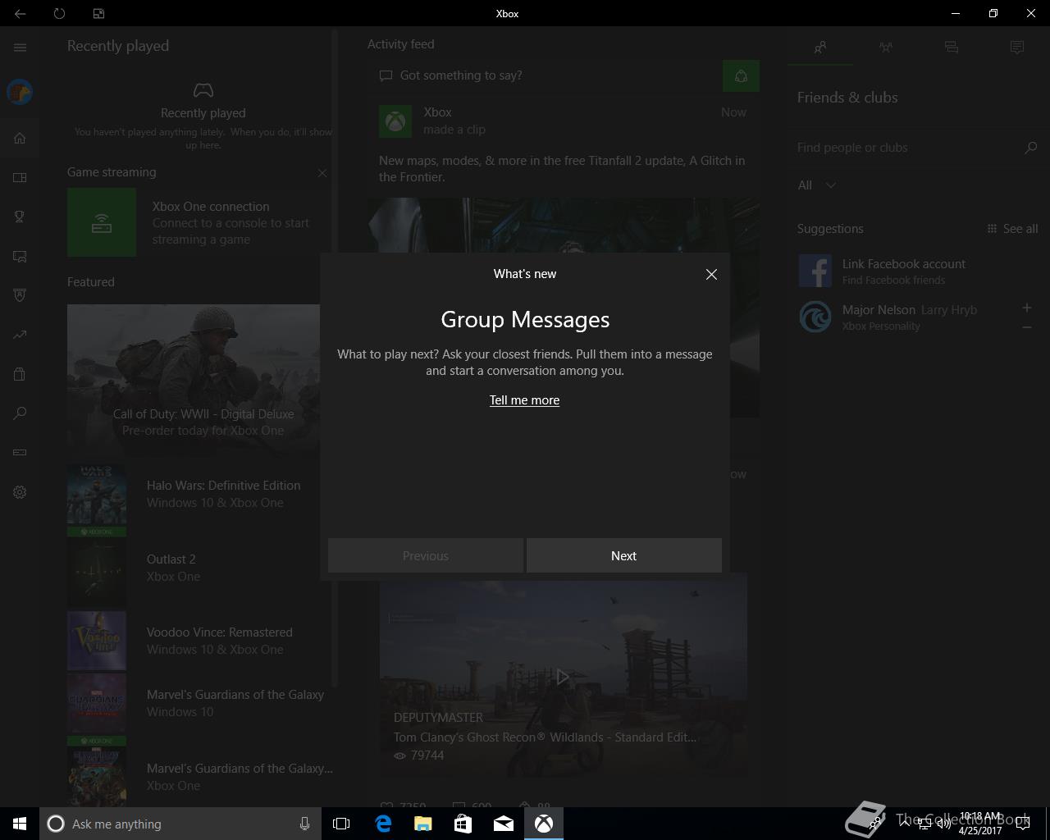The image size is (1050, 840).
Task: Open Connection console icon in sidebar
Action: pyautogui.click(x=20, y=453)
